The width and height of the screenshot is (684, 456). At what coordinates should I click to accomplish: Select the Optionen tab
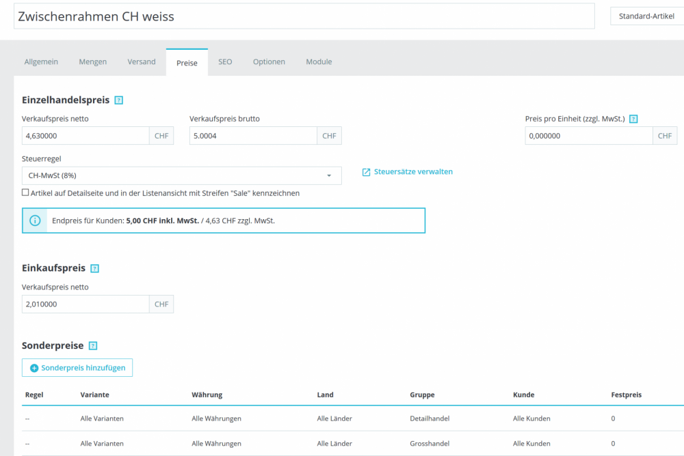(269, 62)
